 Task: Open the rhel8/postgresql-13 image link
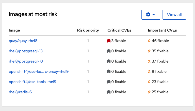26,51
